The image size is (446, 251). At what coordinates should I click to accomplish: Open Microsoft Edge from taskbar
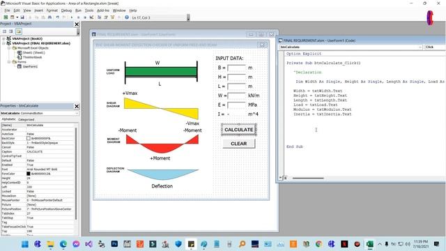pos(63,244)
